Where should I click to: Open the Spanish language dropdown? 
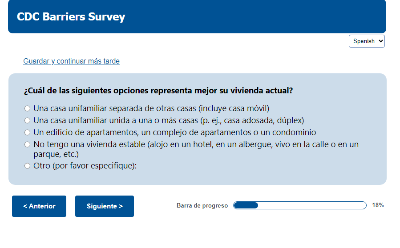[x=367, y=41]
